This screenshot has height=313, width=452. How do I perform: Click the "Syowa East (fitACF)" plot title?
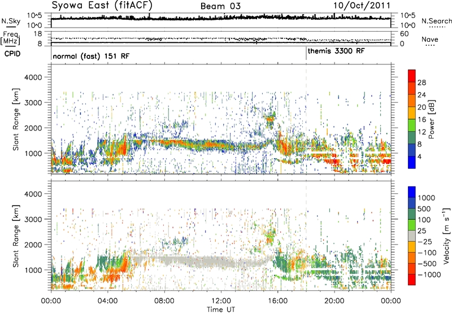(102, 6)
